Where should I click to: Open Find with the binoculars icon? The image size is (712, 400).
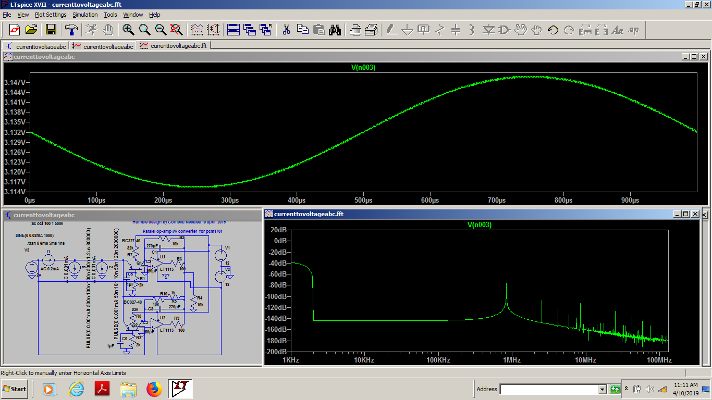(x=335, y=30)
